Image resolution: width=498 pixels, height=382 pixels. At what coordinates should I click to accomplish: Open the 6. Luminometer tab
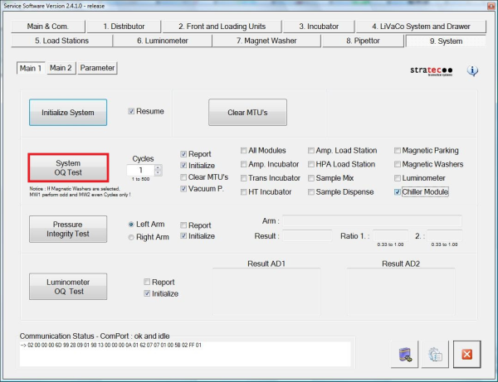click(162, 40)
